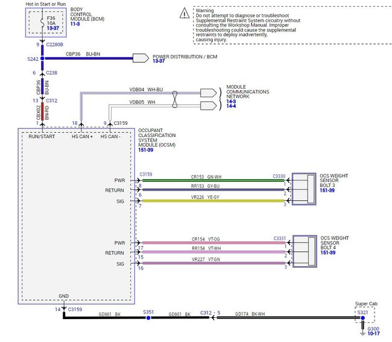392x342 pixels.
Task: Select the VDB04 WH-BU off-page connector arrow
Action: [208, 93]
